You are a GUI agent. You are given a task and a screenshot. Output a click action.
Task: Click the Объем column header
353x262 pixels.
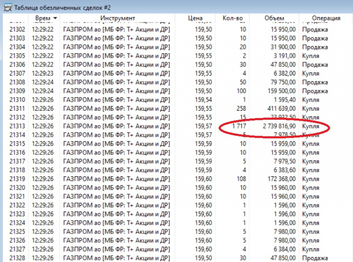tap(274, 18)
